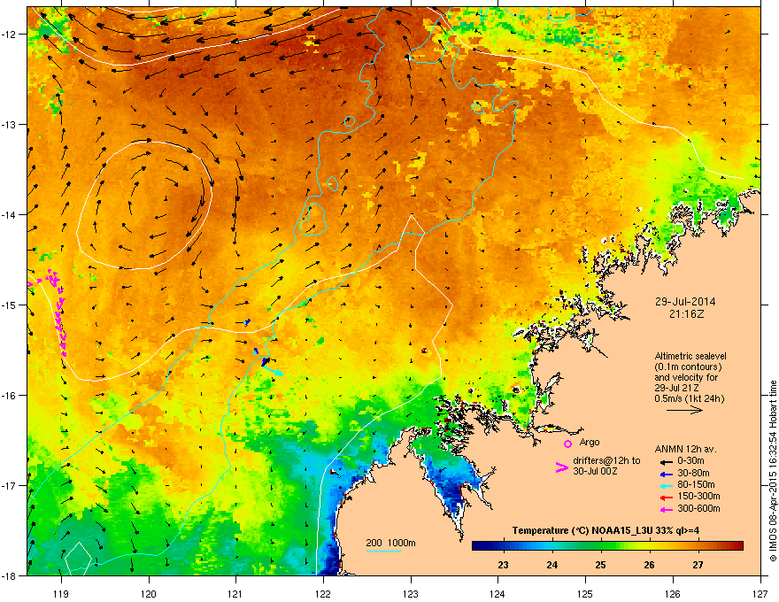The width and height of the screenshot is (779, 602).
Task: Click the drifters@12h to 30-Jul 00Z label
Action: point(606,466)
